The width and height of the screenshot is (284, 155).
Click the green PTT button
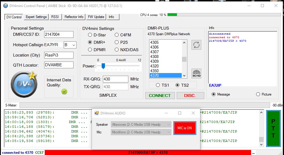273,128
